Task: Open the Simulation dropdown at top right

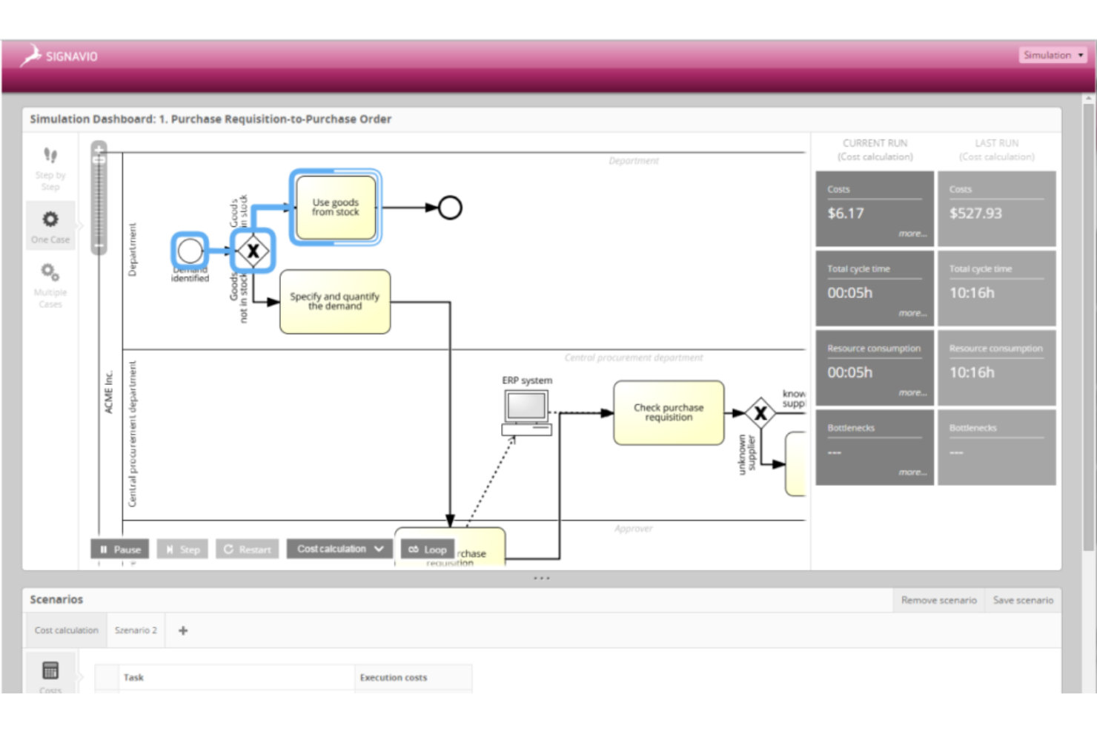Action: point(1052,55)
